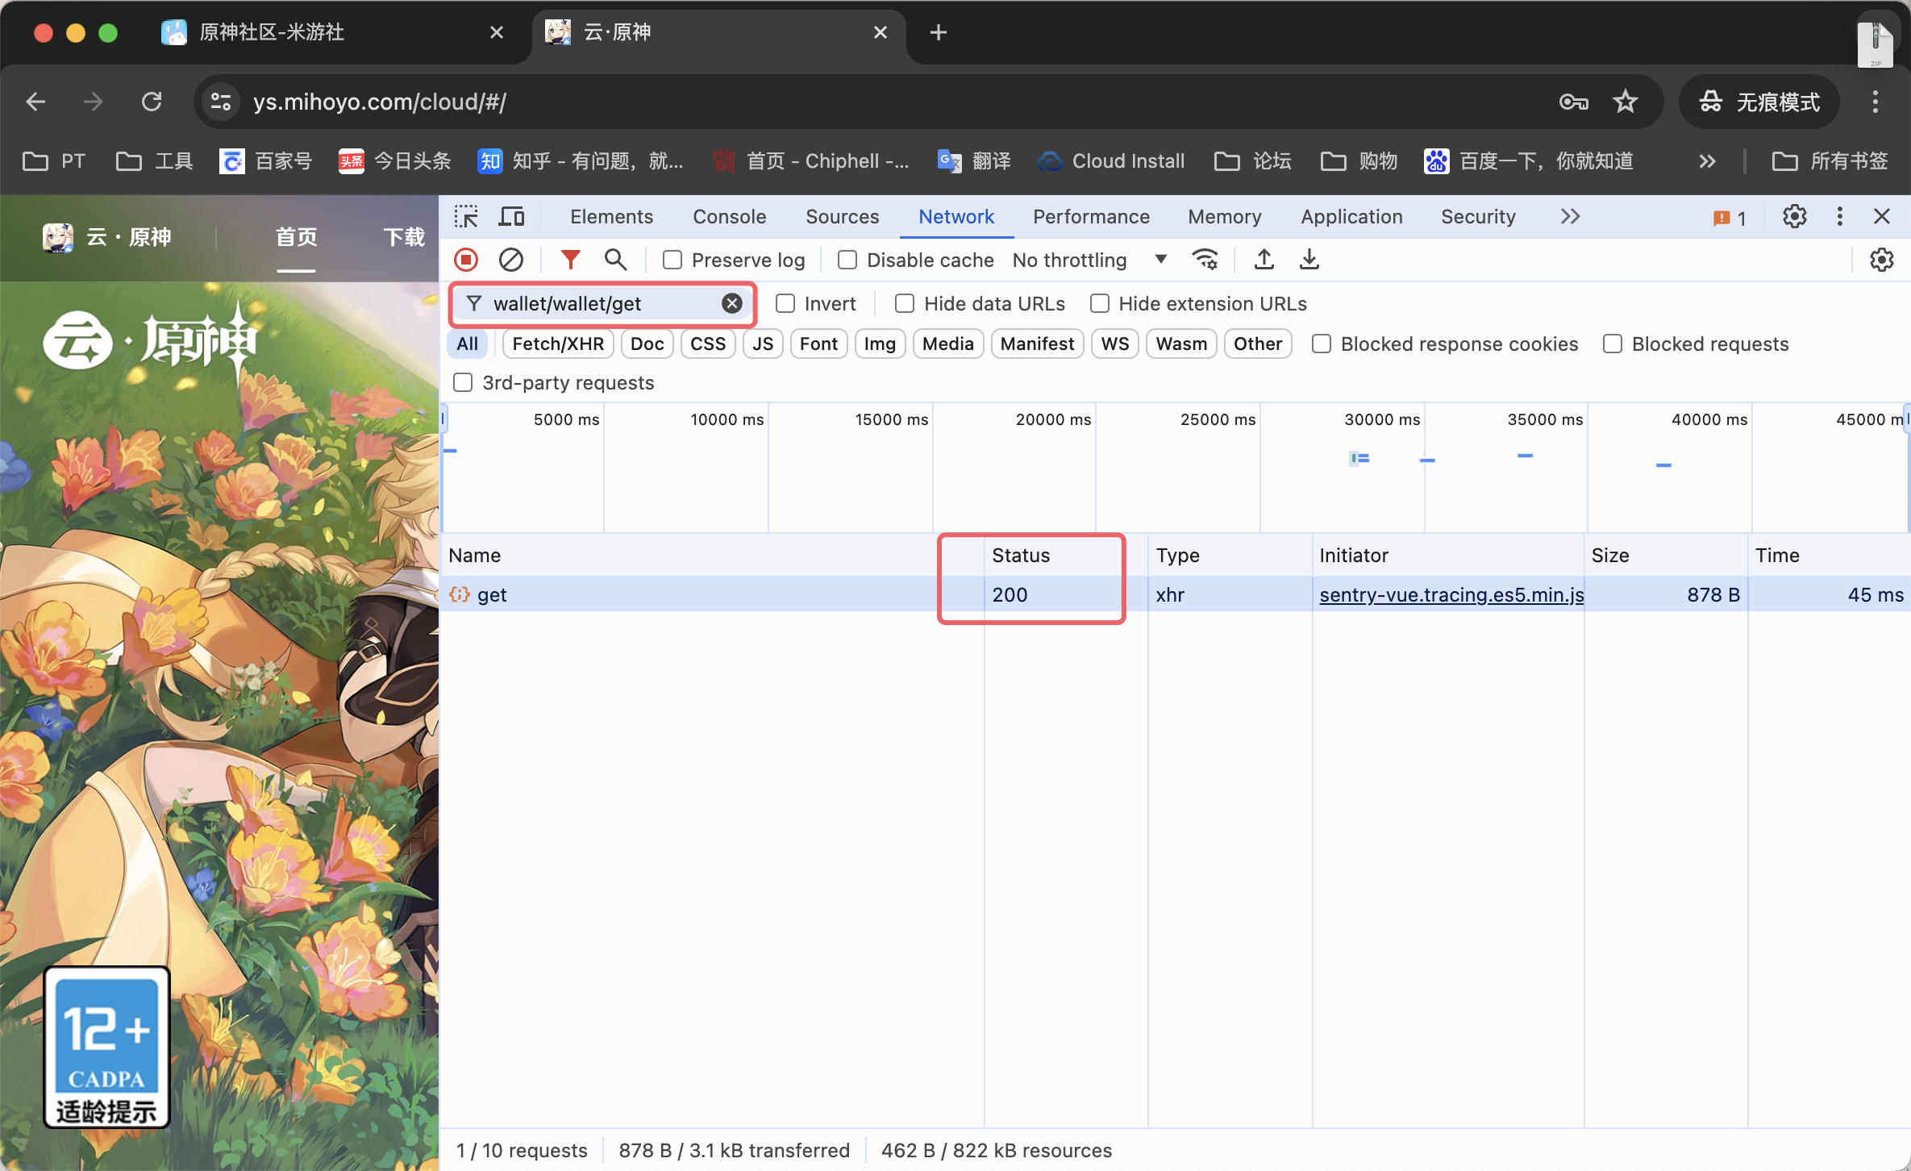Switch to the Console tab

point(730,216)
